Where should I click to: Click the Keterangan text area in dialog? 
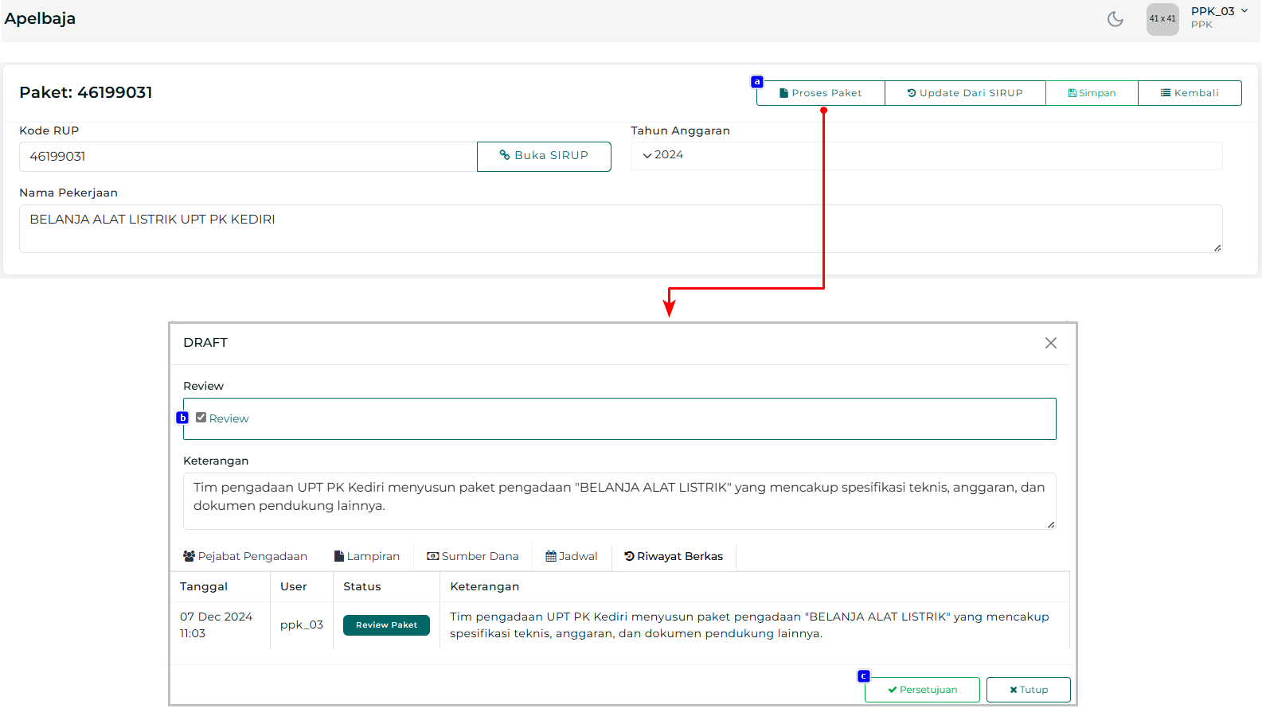[x=619, y=500]
